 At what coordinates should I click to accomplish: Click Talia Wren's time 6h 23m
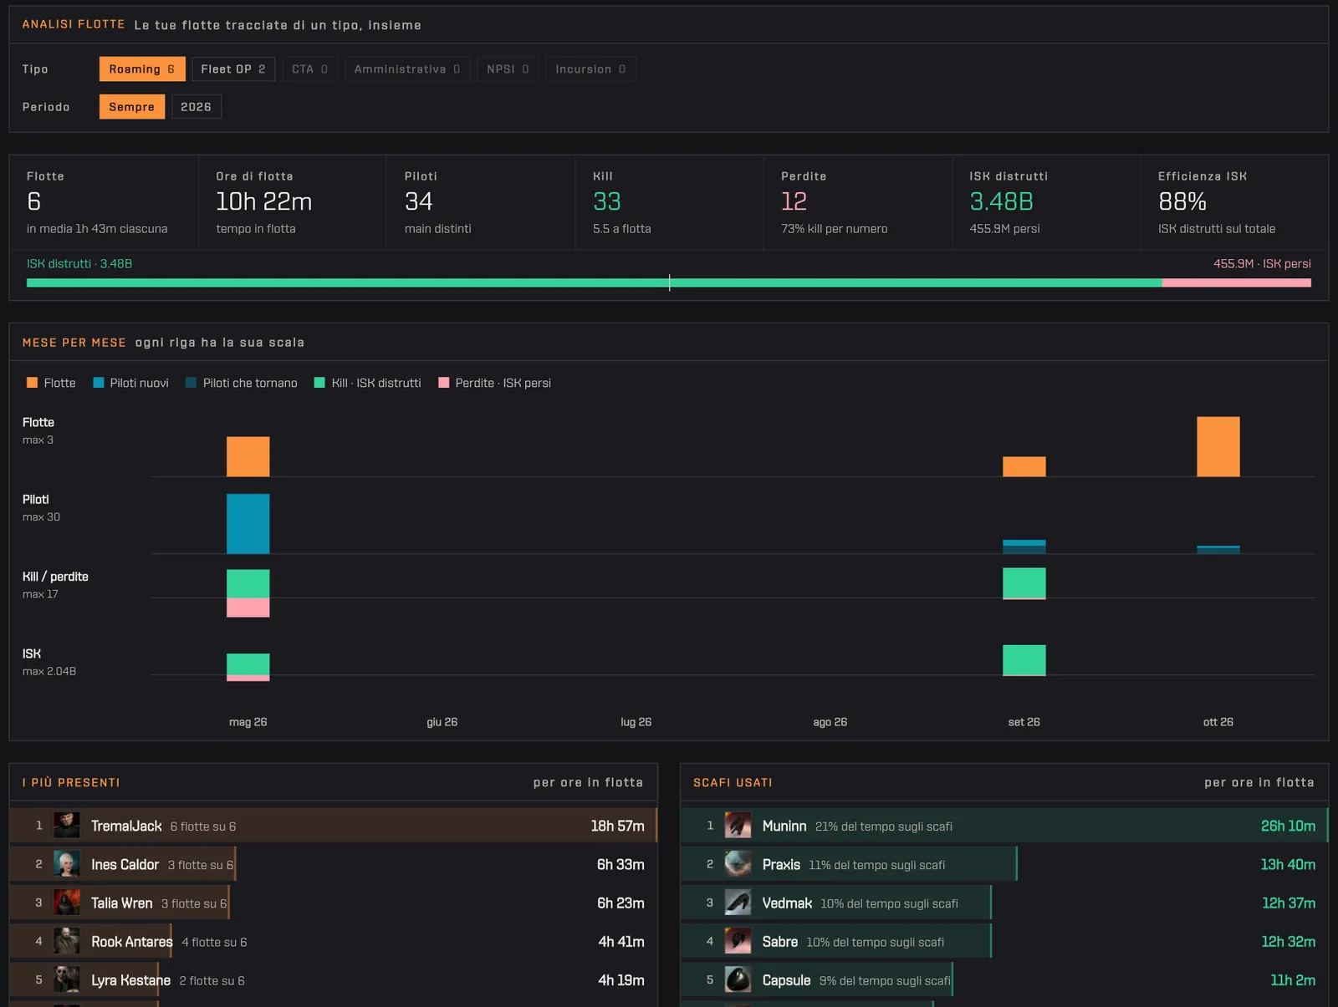tap(620, 903)
